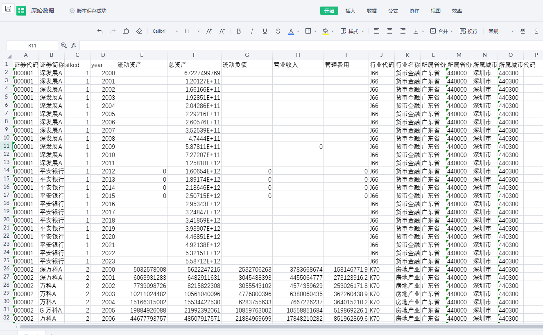Viewport: 543px width, 335px height.
Task: Open the font color dropdown arrow
Action: (298, 31)
